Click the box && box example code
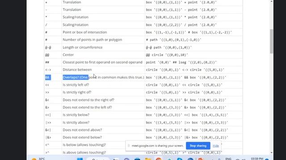This screenshot has width=286, height=160. click(x=186, y=77)
